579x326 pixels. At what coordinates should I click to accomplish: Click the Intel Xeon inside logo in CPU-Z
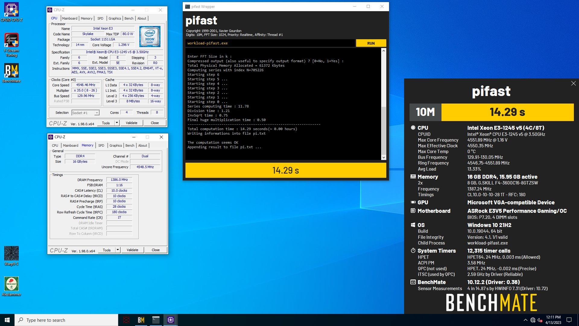tap(150, 37)
